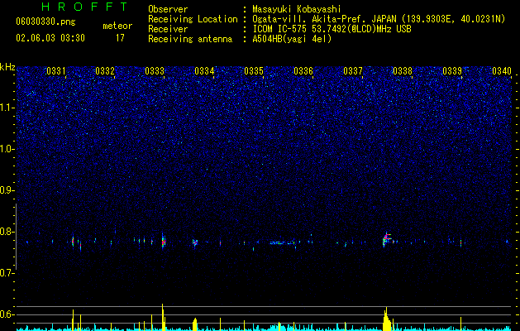This screenshot has width=520, height=331.
Task: Click the kHz axis unit label
Action: pyautogui.click(x=7, y=67)
